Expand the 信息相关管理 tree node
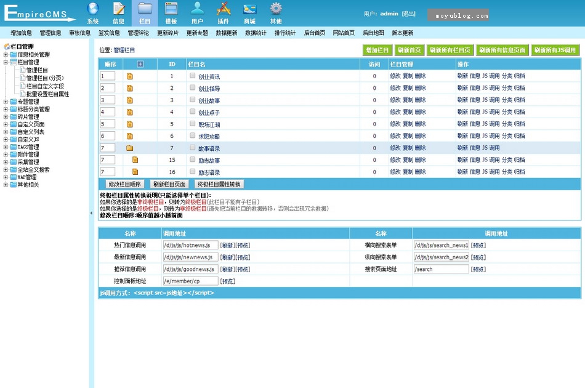Image resolution: width=585 pixels, height=388 pixels. (x=6, y=54)
